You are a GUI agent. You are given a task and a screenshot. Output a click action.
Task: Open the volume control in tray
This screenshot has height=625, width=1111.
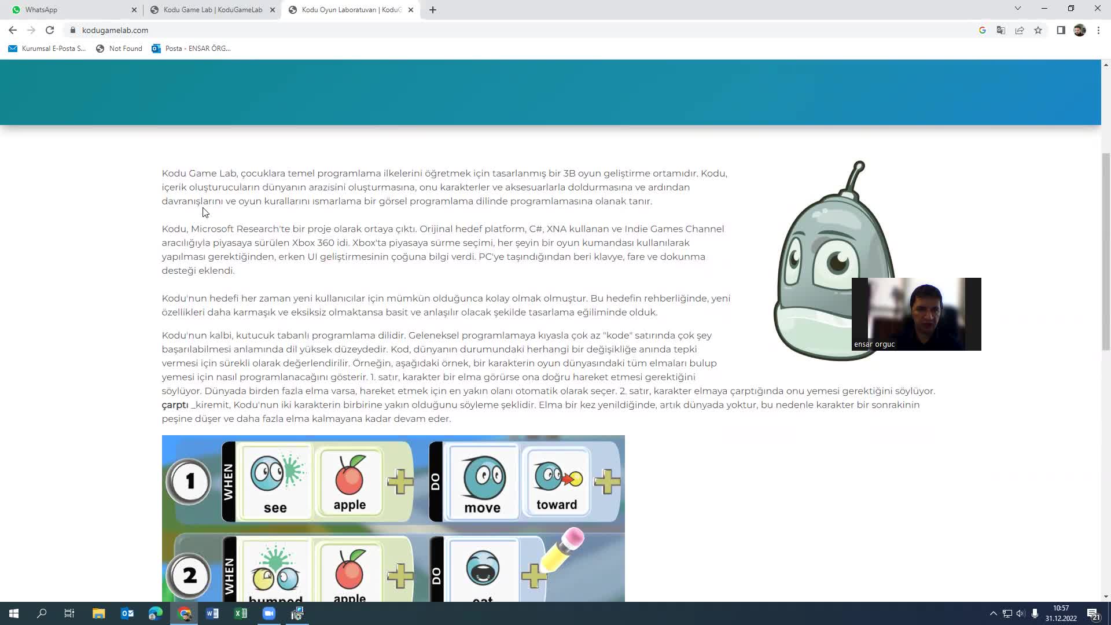click(x=1021, y=613)
